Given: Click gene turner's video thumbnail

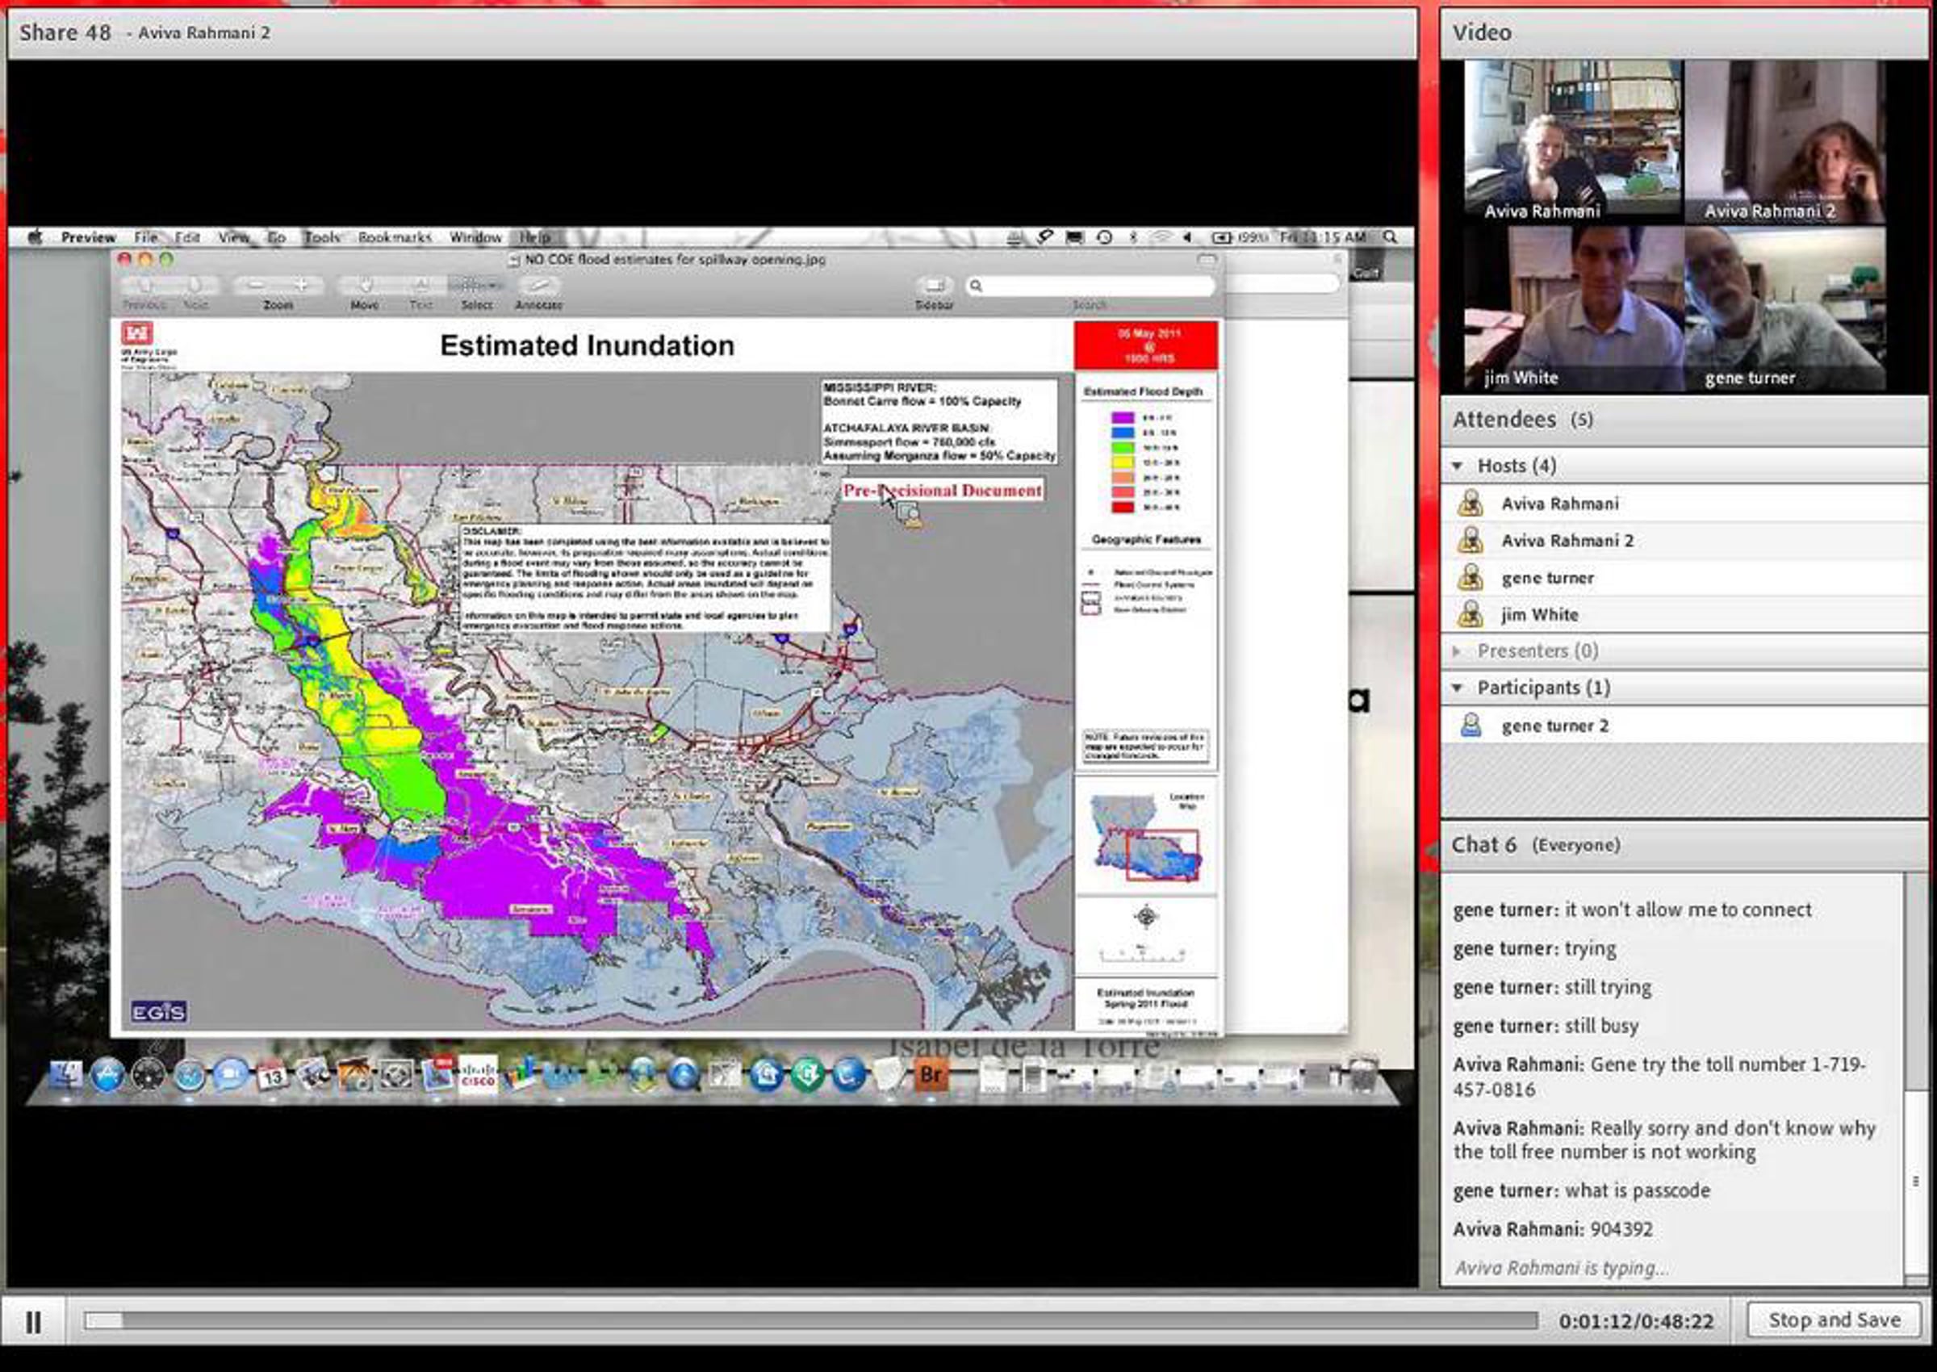Looking at the screenshot, I should tap(1784, 308).
